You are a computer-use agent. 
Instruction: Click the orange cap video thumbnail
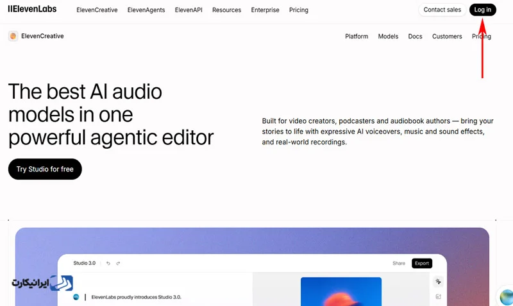pos(341,292)
